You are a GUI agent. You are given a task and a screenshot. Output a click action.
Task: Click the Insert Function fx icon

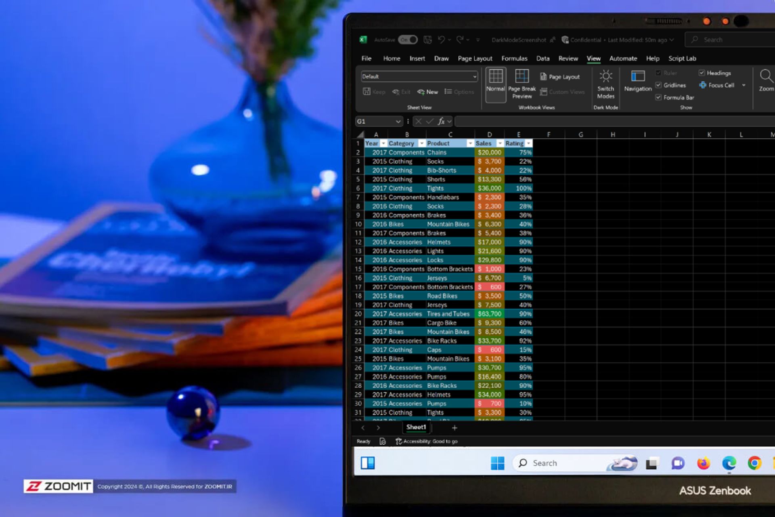441,121
